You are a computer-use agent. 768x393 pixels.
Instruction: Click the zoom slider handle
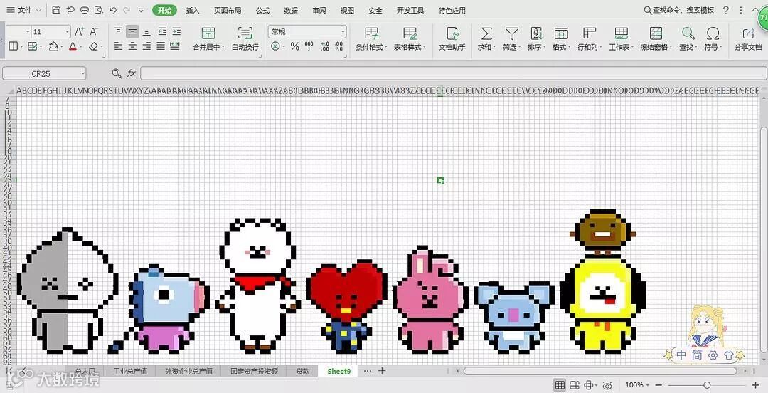707,385
